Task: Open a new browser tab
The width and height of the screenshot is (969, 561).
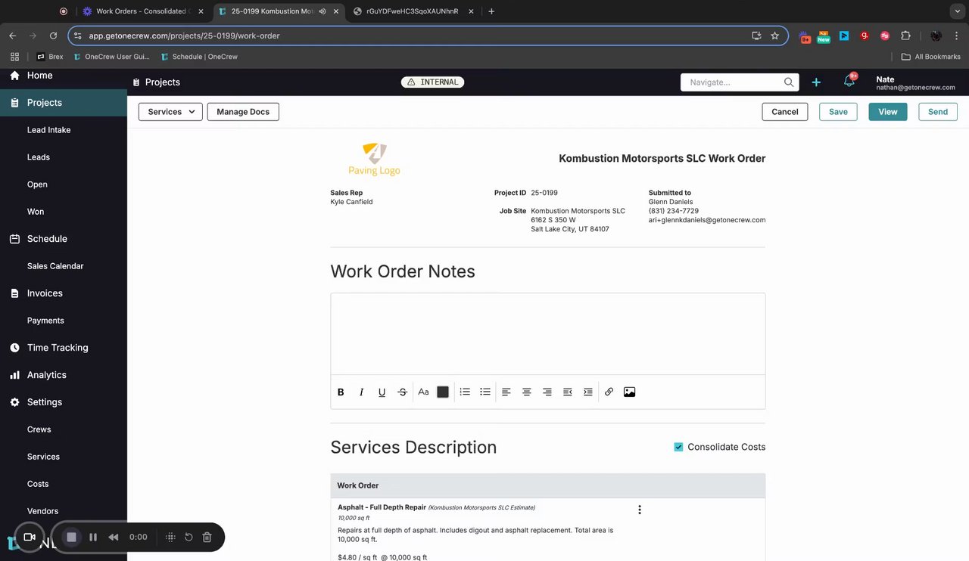Action: coord(491,11)
